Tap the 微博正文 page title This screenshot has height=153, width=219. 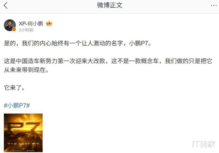click(x=110, y=5)
